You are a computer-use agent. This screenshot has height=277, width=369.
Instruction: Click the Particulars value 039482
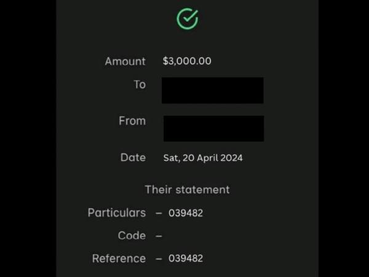(186, 213)
